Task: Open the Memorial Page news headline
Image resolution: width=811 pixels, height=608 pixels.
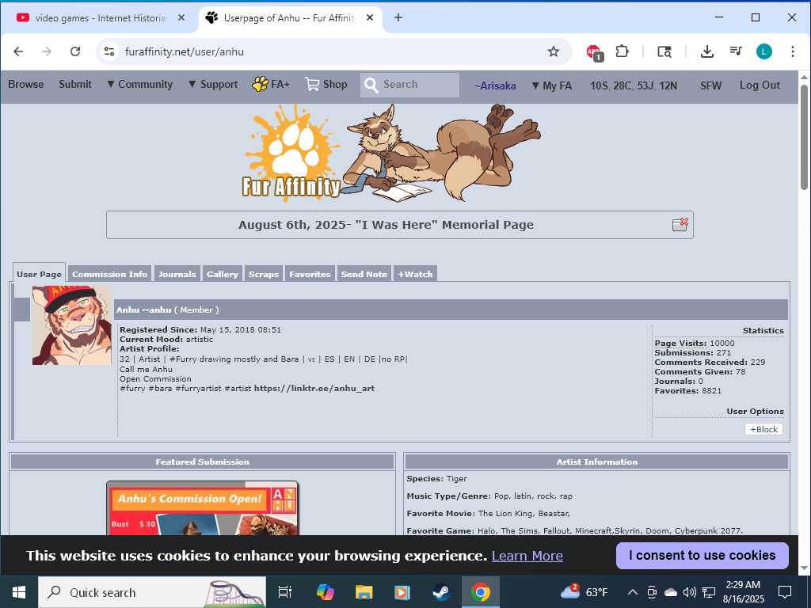Action: coord(386,225)
